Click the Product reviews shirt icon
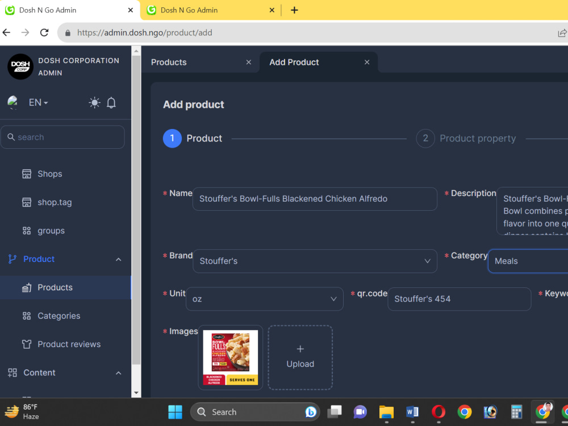 point(27,344)
